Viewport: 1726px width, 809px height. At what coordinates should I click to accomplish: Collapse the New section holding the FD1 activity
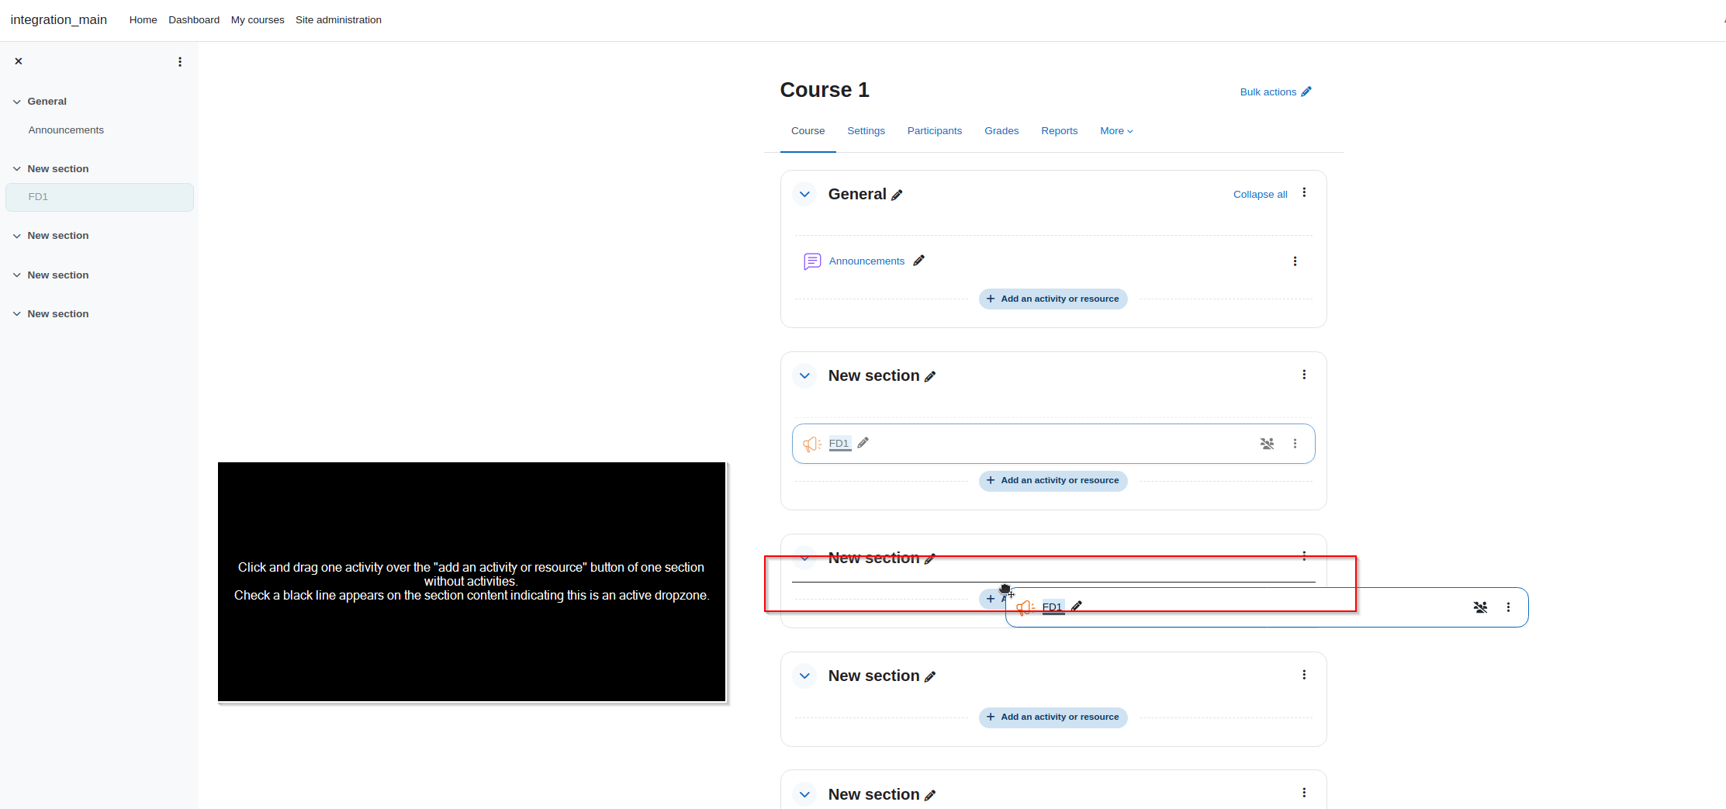(x=804, y=376)
